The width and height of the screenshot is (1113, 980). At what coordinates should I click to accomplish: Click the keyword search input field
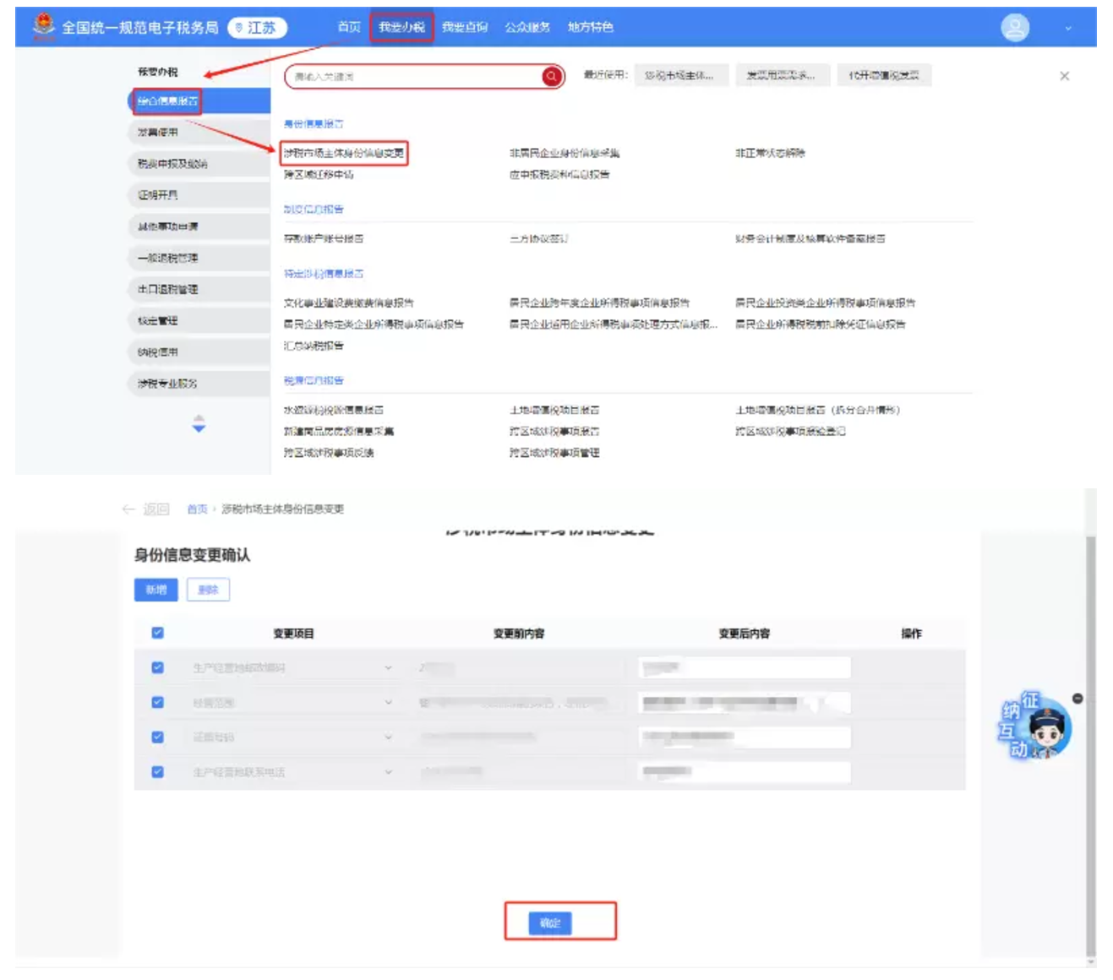(x=414, y=77)
